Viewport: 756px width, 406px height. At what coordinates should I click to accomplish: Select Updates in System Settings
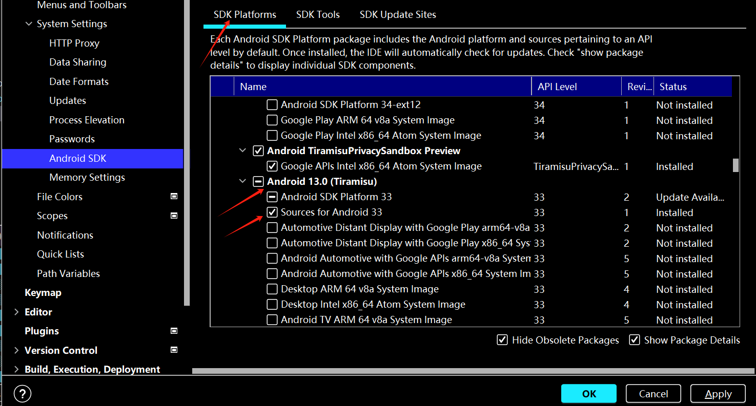(68, 101)
